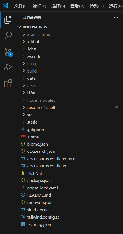Open the 转到(G) menu
This screenshot has height=234, width=123.
pos(96,6)
